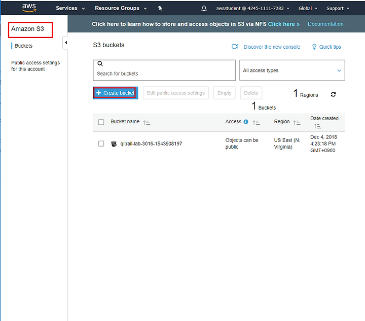Click the refresh buckets icon

coord(334,94)
